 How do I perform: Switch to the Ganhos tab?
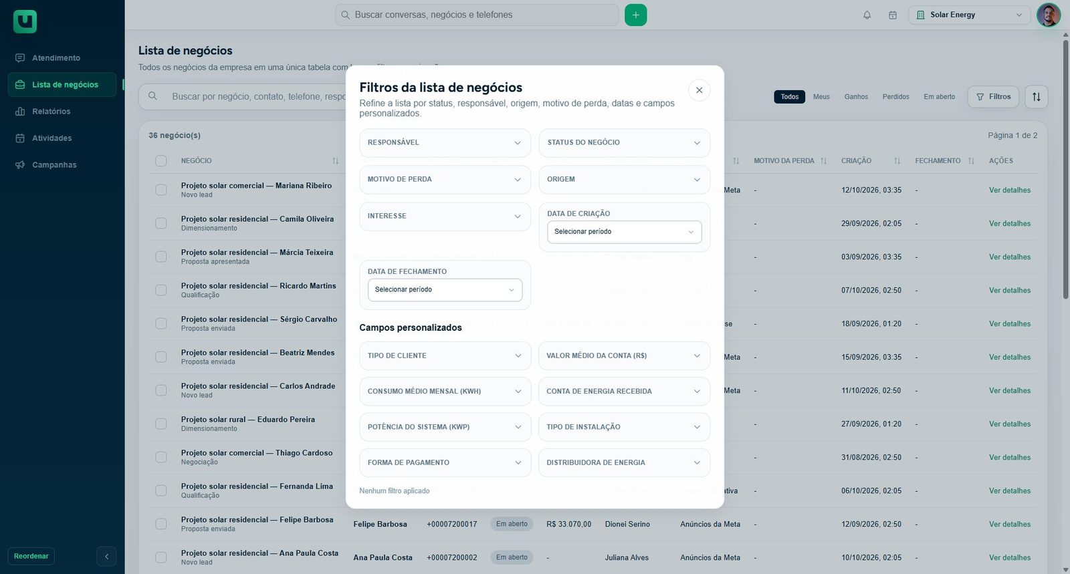[x=856, y=97]
